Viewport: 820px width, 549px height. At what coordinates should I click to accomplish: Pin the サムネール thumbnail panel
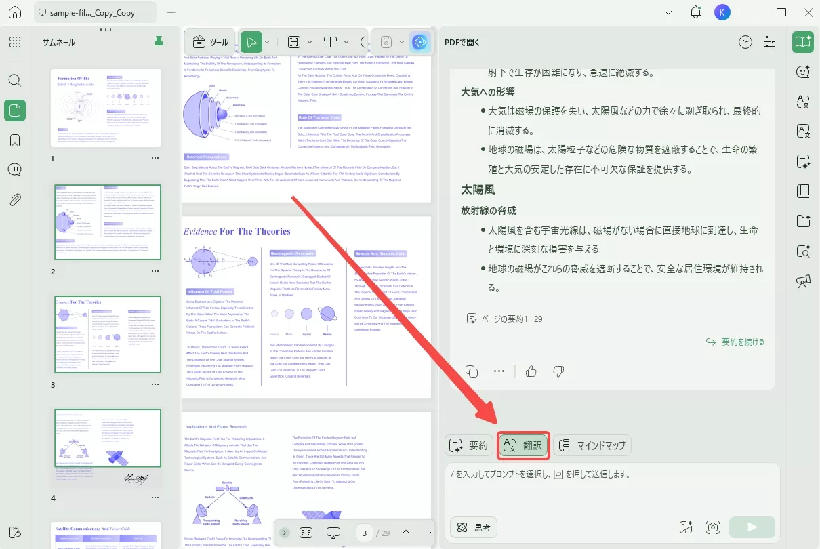click(159, 42)
